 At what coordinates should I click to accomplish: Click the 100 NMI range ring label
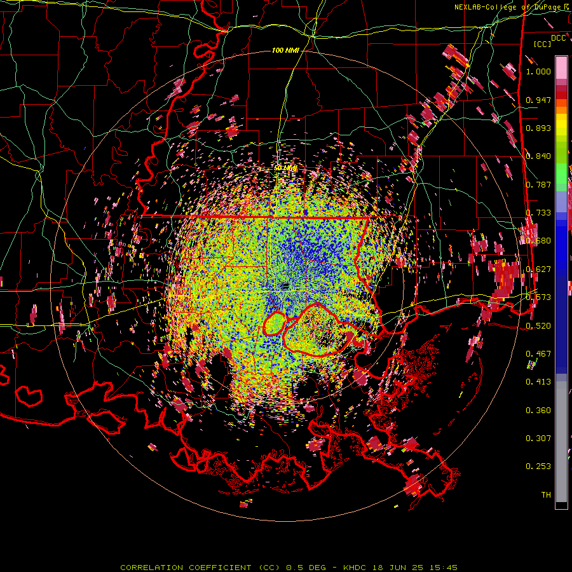(285, 50)
